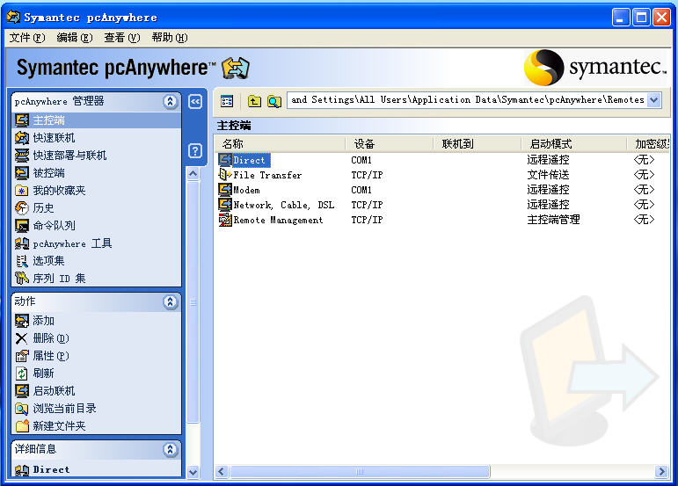Select the File Transfer connection item
Image resolution: width=678 pixels, height=486 pixels.
coord(267,175)
